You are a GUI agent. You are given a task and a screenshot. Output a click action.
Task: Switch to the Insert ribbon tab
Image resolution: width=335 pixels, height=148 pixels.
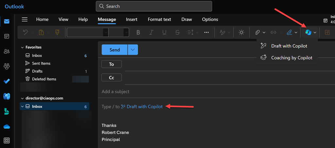(x=132, y=19)
